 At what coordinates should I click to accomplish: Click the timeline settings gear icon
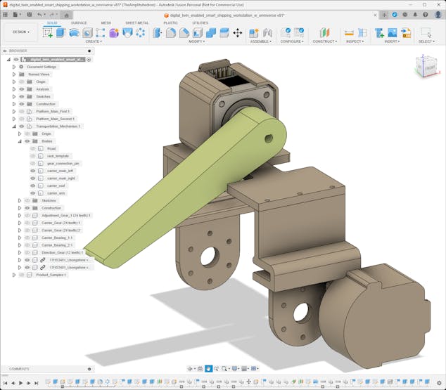point(440,383)
